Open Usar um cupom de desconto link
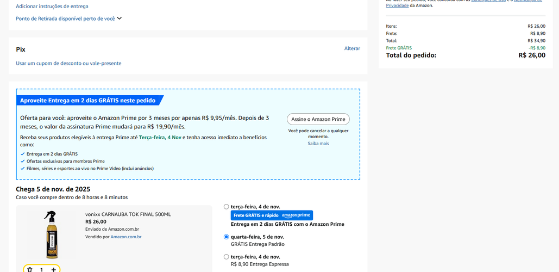 [68, 63]
